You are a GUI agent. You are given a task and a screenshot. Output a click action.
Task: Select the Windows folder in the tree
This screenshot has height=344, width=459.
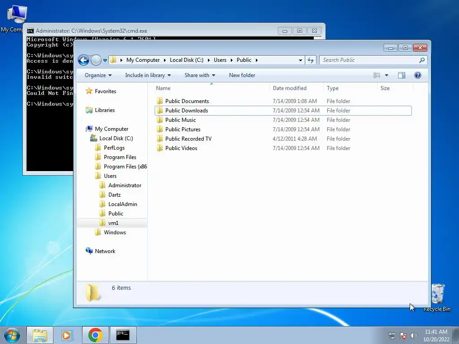point(111,232)
